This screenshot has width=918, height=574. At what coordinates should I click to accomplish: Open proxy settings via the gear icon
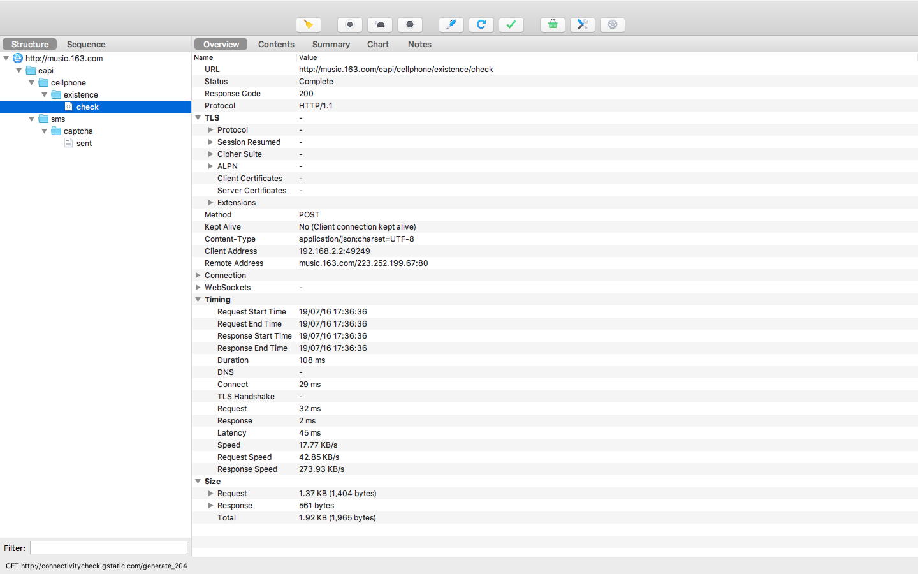pyautogui.click(x=612, y=24)
